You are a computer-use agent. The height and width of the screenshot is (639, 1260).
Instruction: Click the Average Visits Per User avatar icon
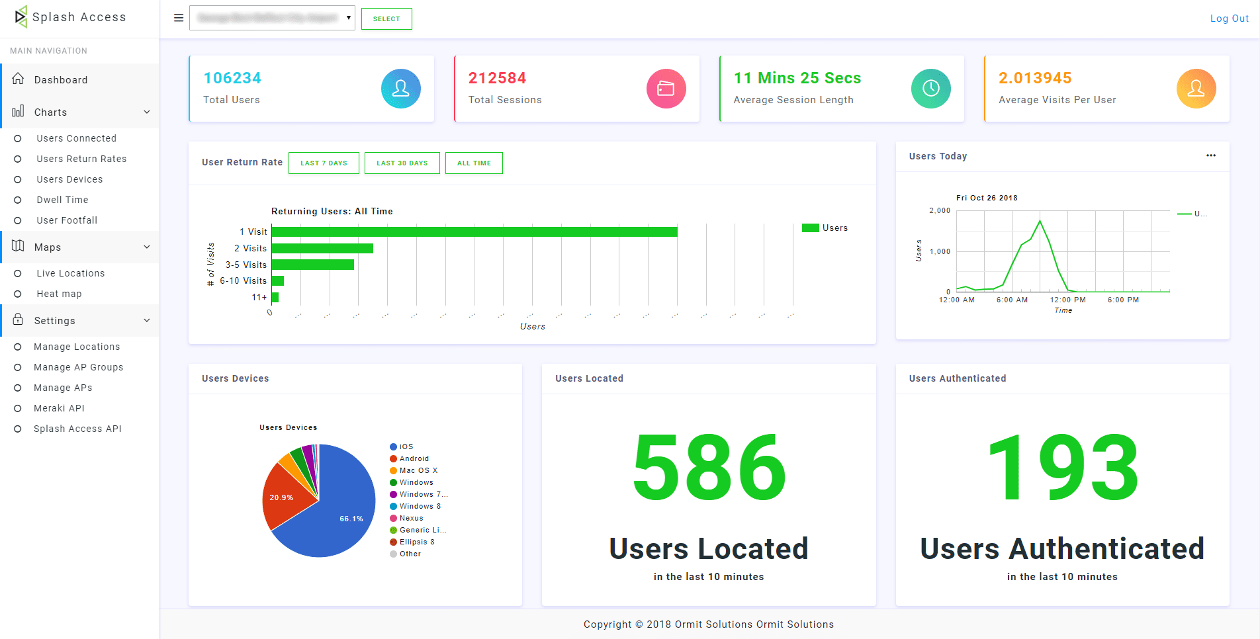pyautogui.click(x=1196, y=88)
